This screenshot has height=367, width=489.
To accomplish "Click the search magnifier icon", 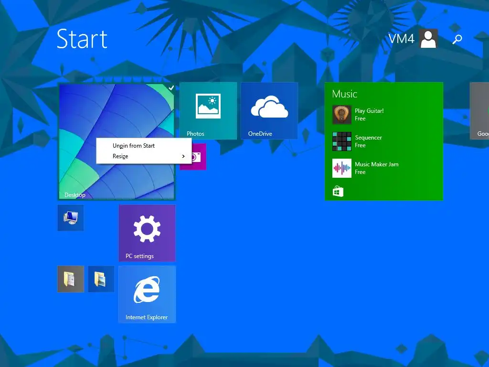I will point(457,39).
